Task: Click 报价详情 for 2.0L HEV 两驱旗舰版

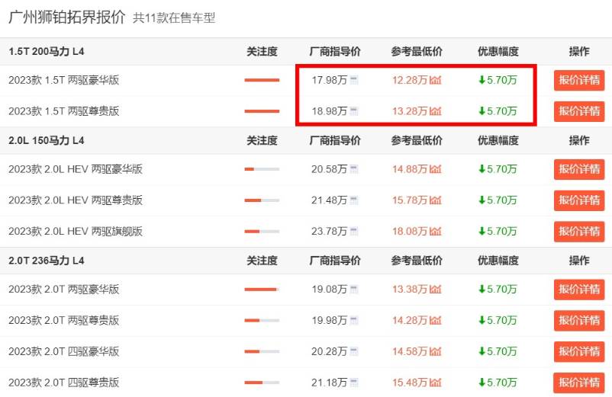Action: (579, 232)
